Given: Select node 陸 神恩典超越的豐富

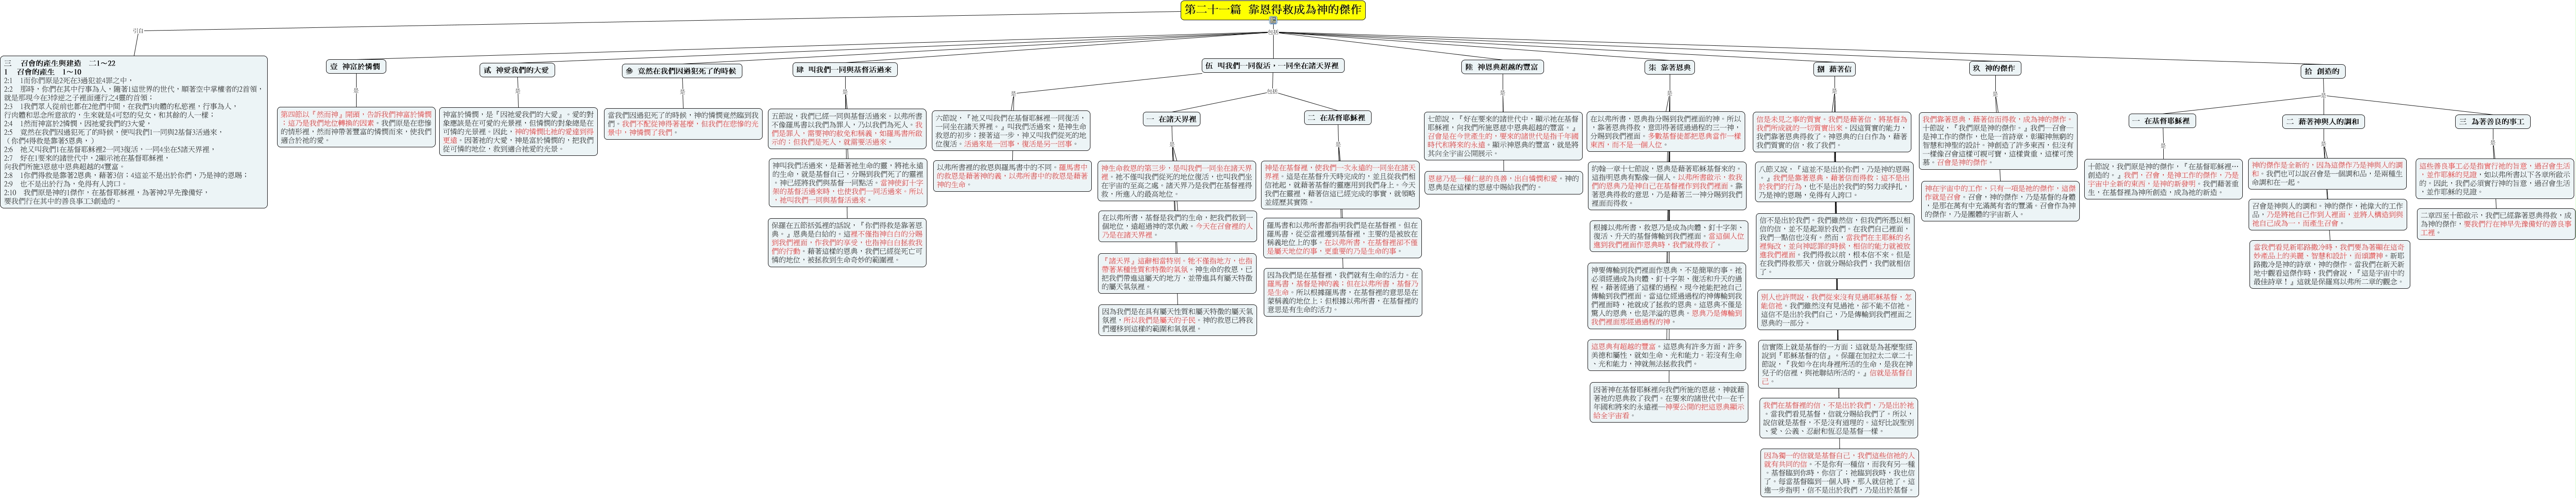Looking at the screenshot, I should [x=1502, y=67].
